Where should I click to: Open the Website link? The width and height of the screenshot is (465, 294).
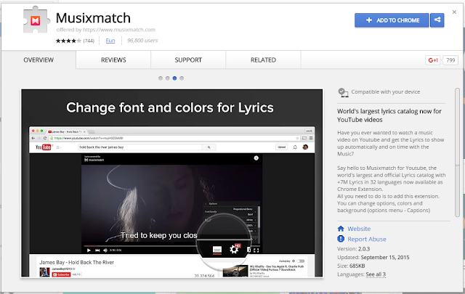[359, 229]
